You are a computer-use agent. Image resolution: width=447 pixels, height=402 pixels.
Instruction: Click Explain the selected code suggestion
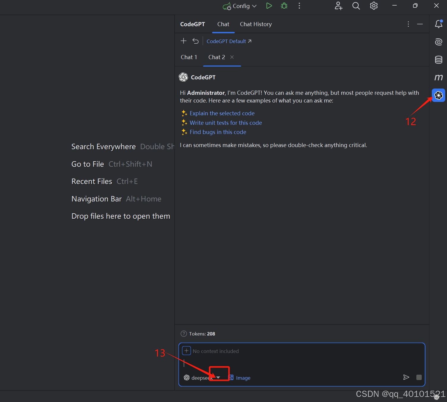coord(222,113)
